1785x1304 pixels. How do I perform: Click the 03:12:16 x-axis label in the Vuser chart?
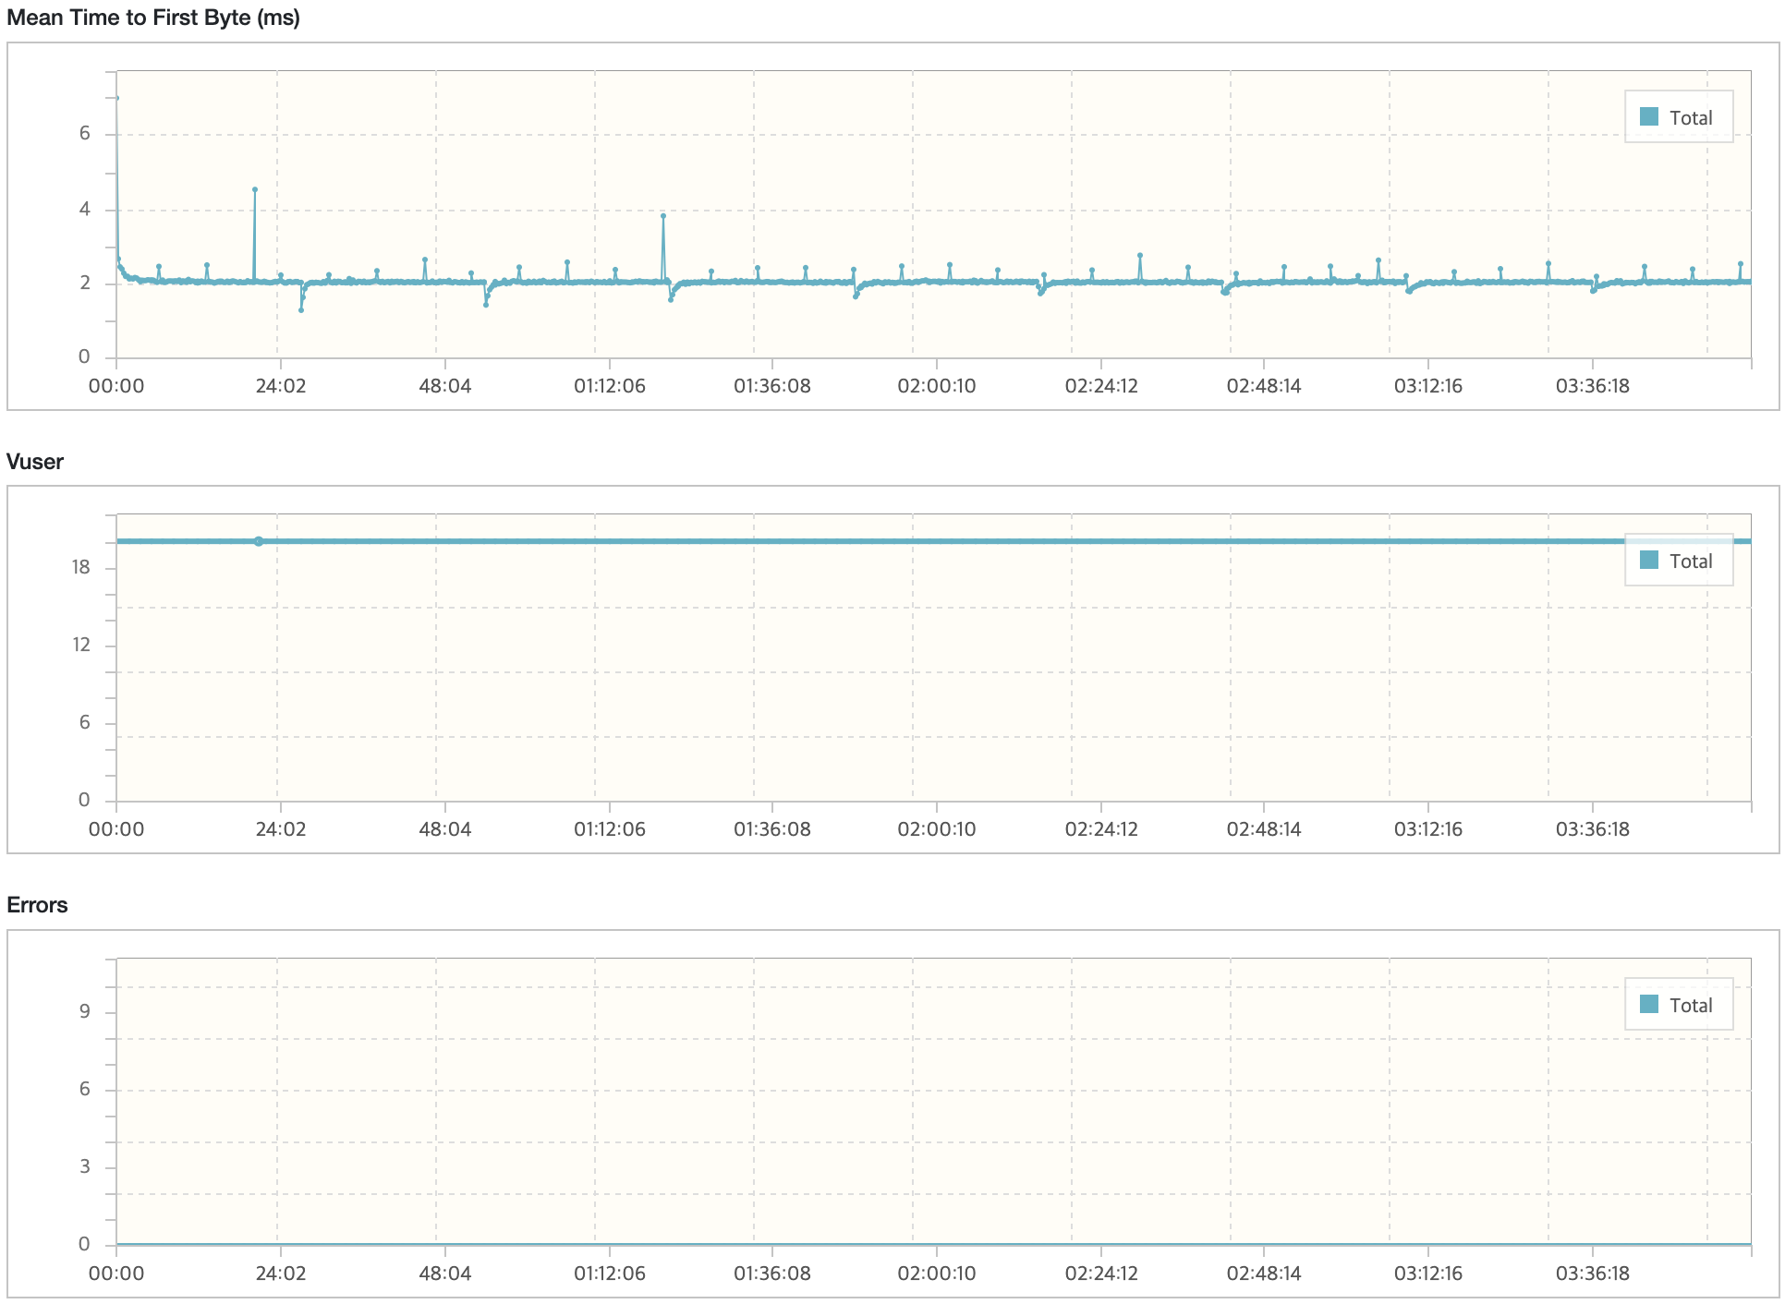[x=1428, y=829]
